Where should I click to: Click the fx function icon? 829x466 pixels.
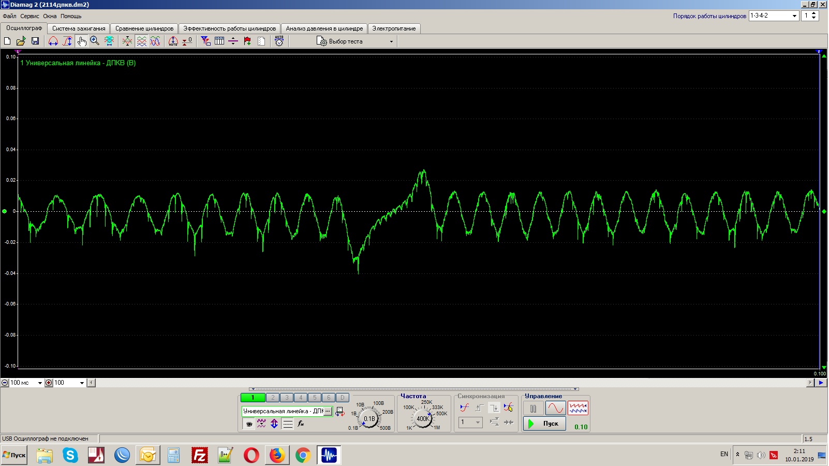[x=301, y=424]
